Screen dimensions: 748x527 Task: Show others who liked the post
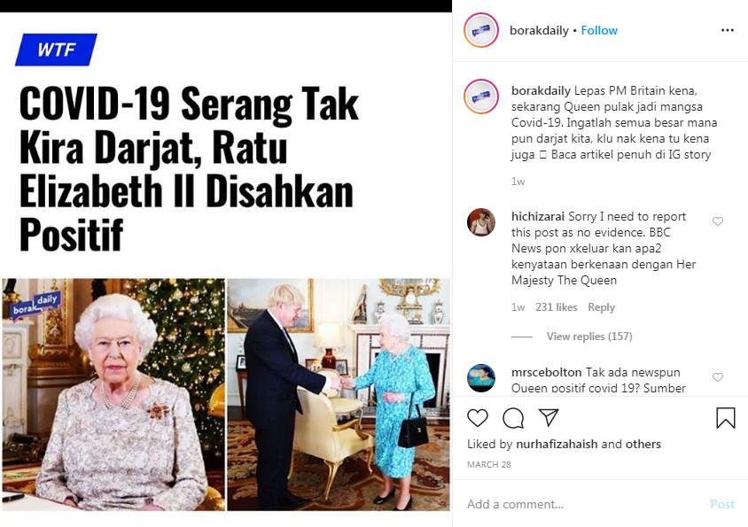tap(643, 444)
